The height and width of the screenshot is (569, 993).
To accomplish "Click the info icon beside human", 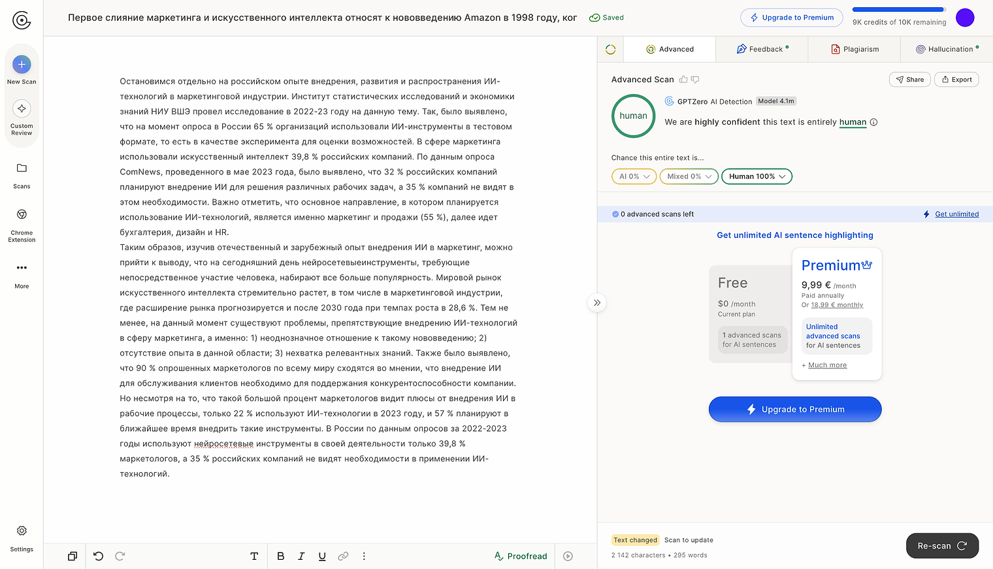I will 874,122.
